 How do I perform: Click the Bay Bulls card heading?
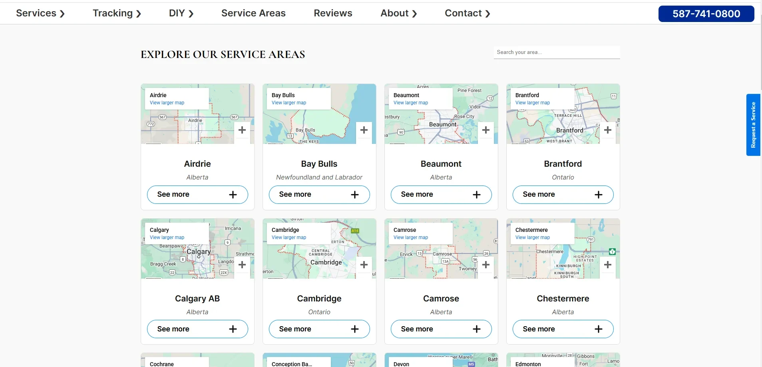(319, 164)
